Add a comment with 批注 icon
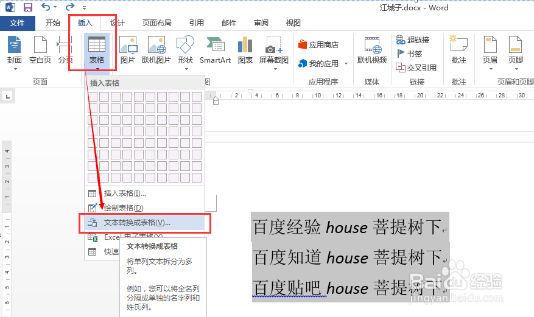The height and width of the screenshot is (317, 534). click(x=458, y=43)
